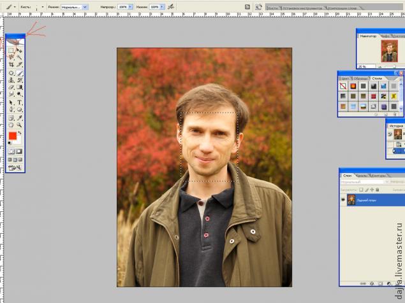Select the Rectangular Marquee tool

pyautogui.click(x=11, y=50)
